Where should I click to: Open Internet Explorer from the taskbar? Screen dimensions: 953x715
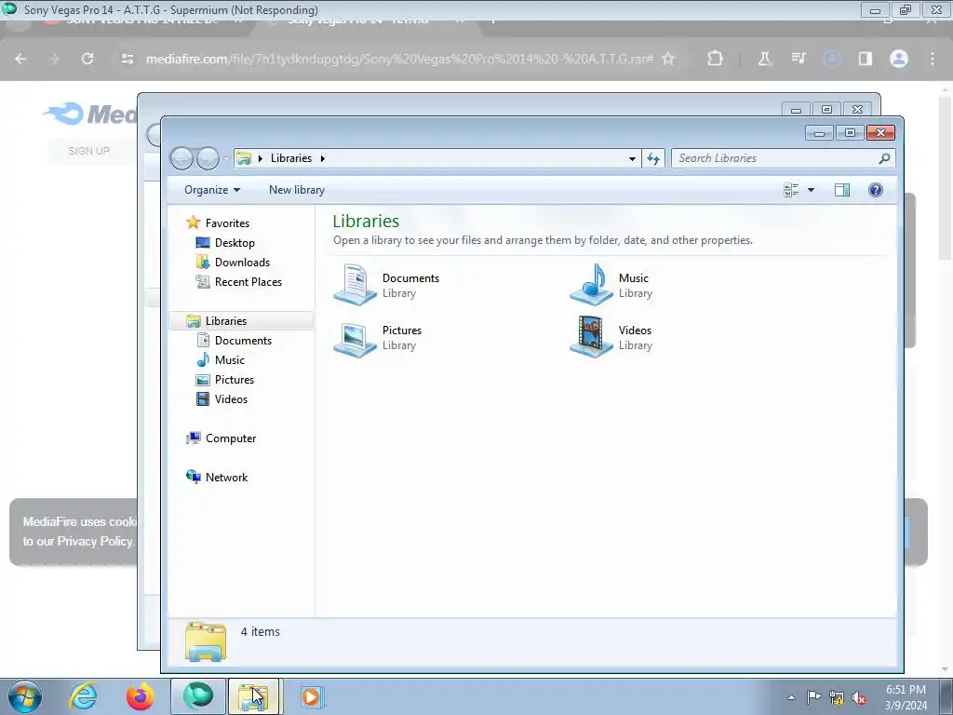(x=83, y=696)
